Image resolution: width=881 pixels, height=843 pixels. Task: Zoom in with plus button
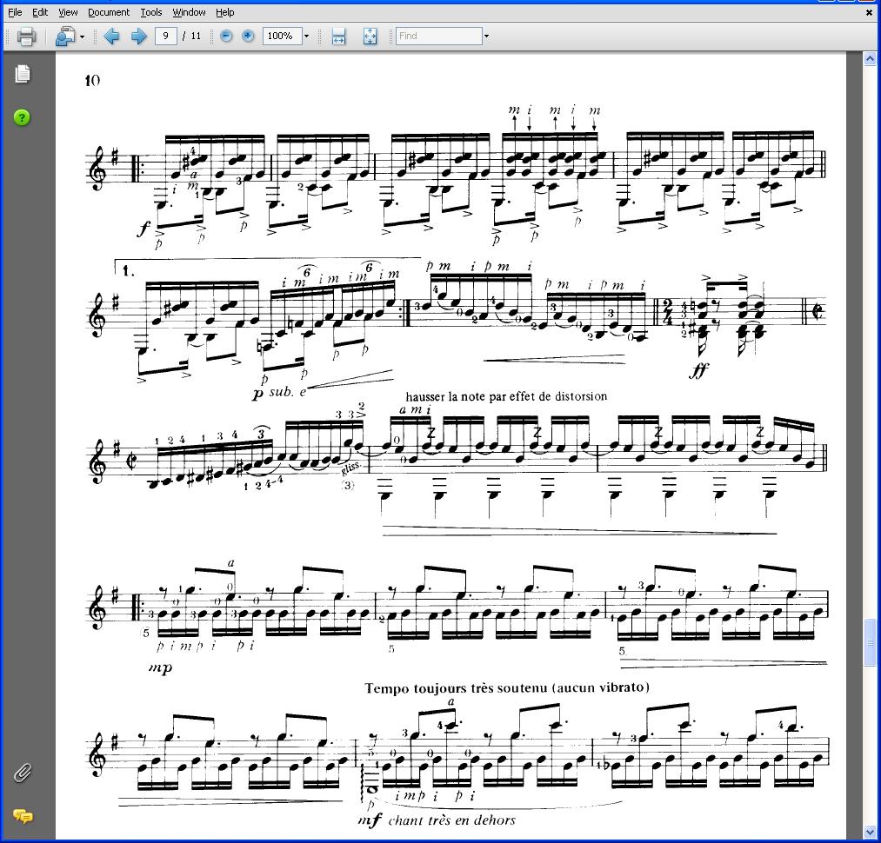(x=248, y=36)
